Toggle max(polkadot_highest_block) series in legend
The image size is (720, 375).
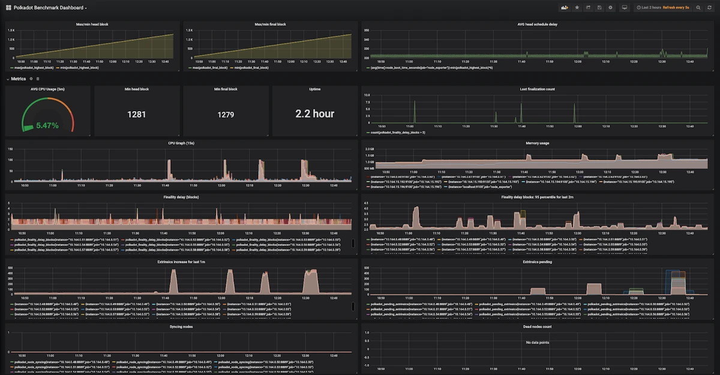(33, 68)
